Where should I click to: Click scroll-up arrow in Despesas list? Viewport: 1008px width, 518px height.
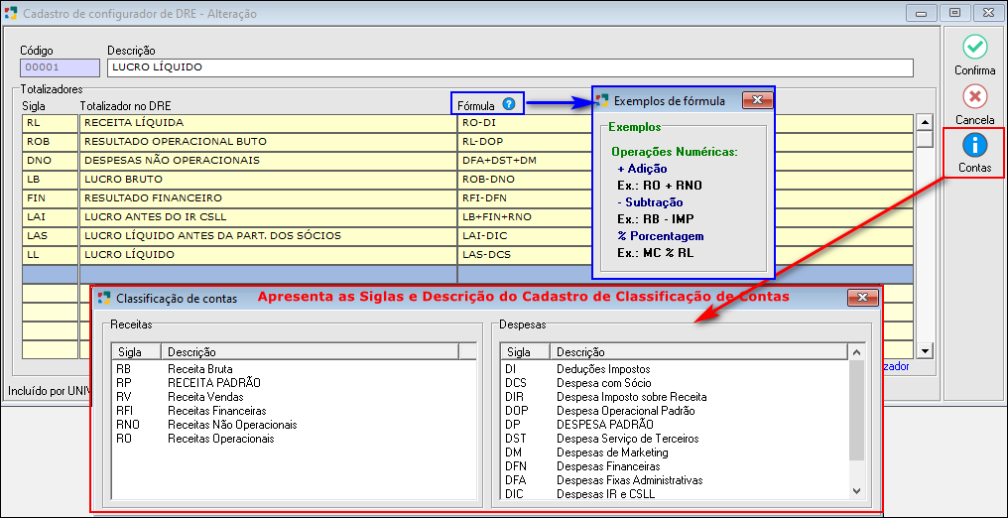click(855, 351)
